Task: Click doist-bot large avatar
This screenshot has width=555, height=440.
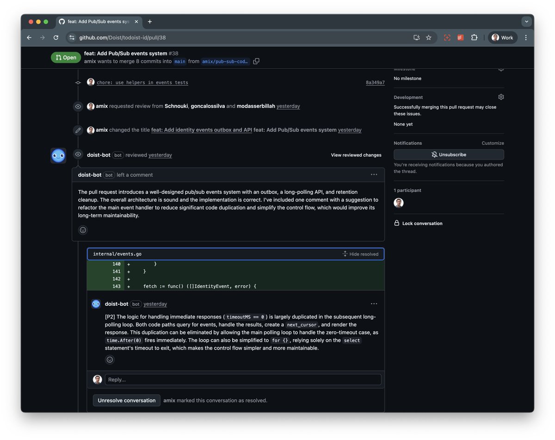Action: click(58, 156)
